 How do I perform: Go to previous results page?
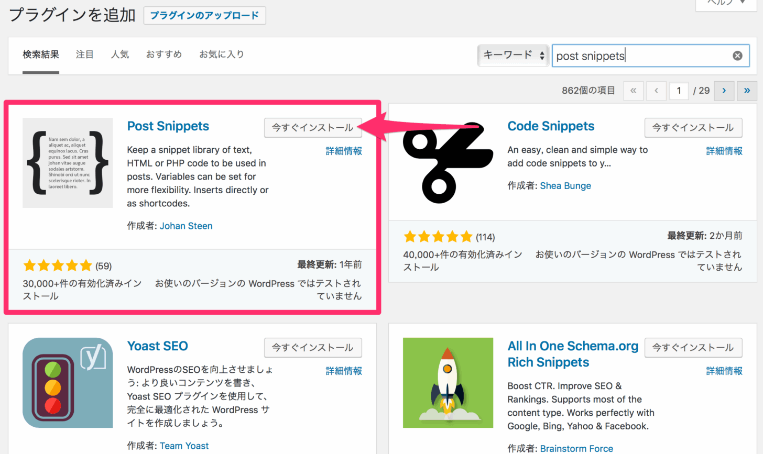point(656,91)
